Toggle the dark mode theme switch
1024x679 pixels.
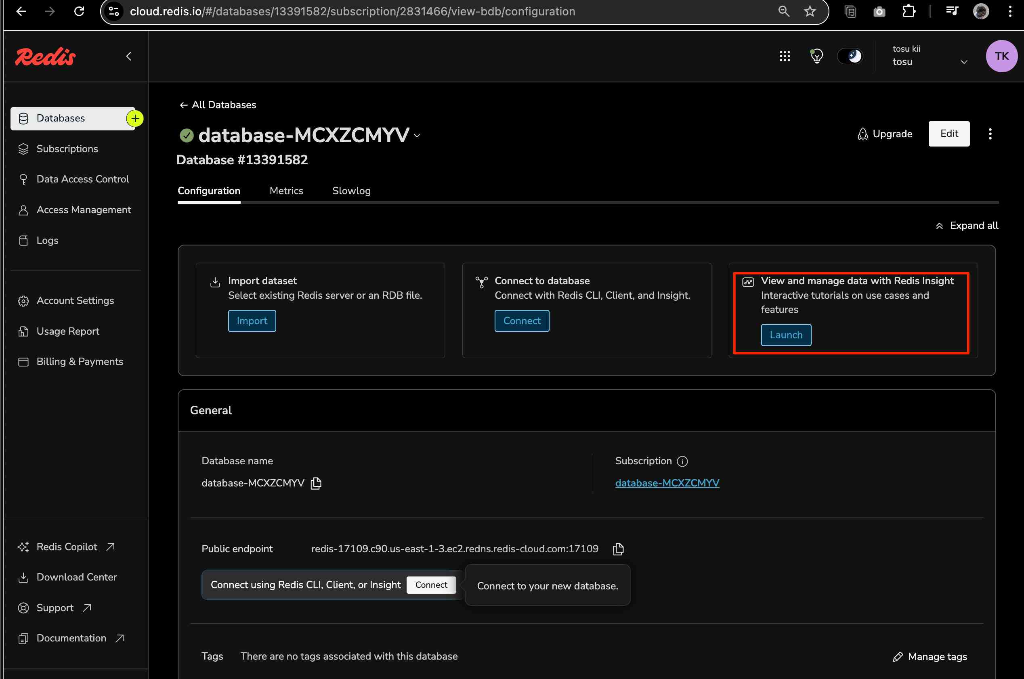850,56
